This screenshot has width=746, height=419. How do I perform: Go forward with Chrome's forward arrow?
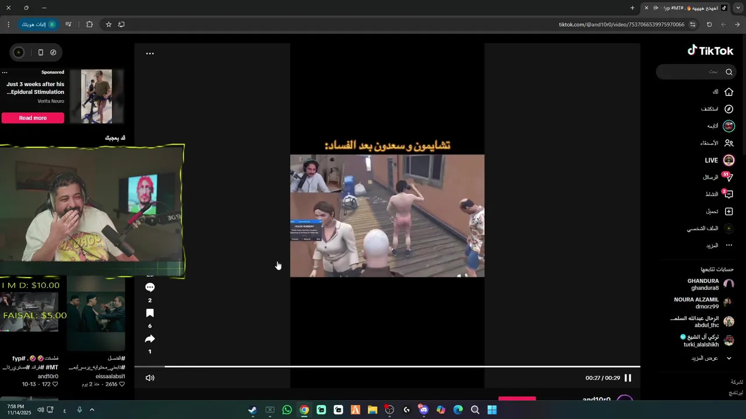tap(723, 24)
